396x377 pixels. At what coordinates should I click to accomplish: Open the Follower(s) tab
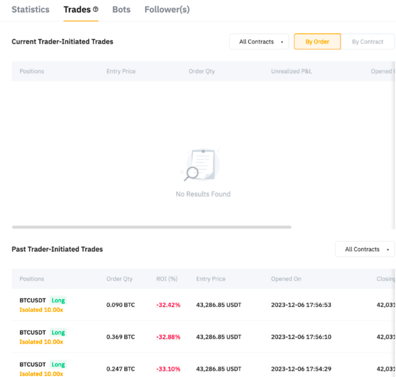click(167, 9)
